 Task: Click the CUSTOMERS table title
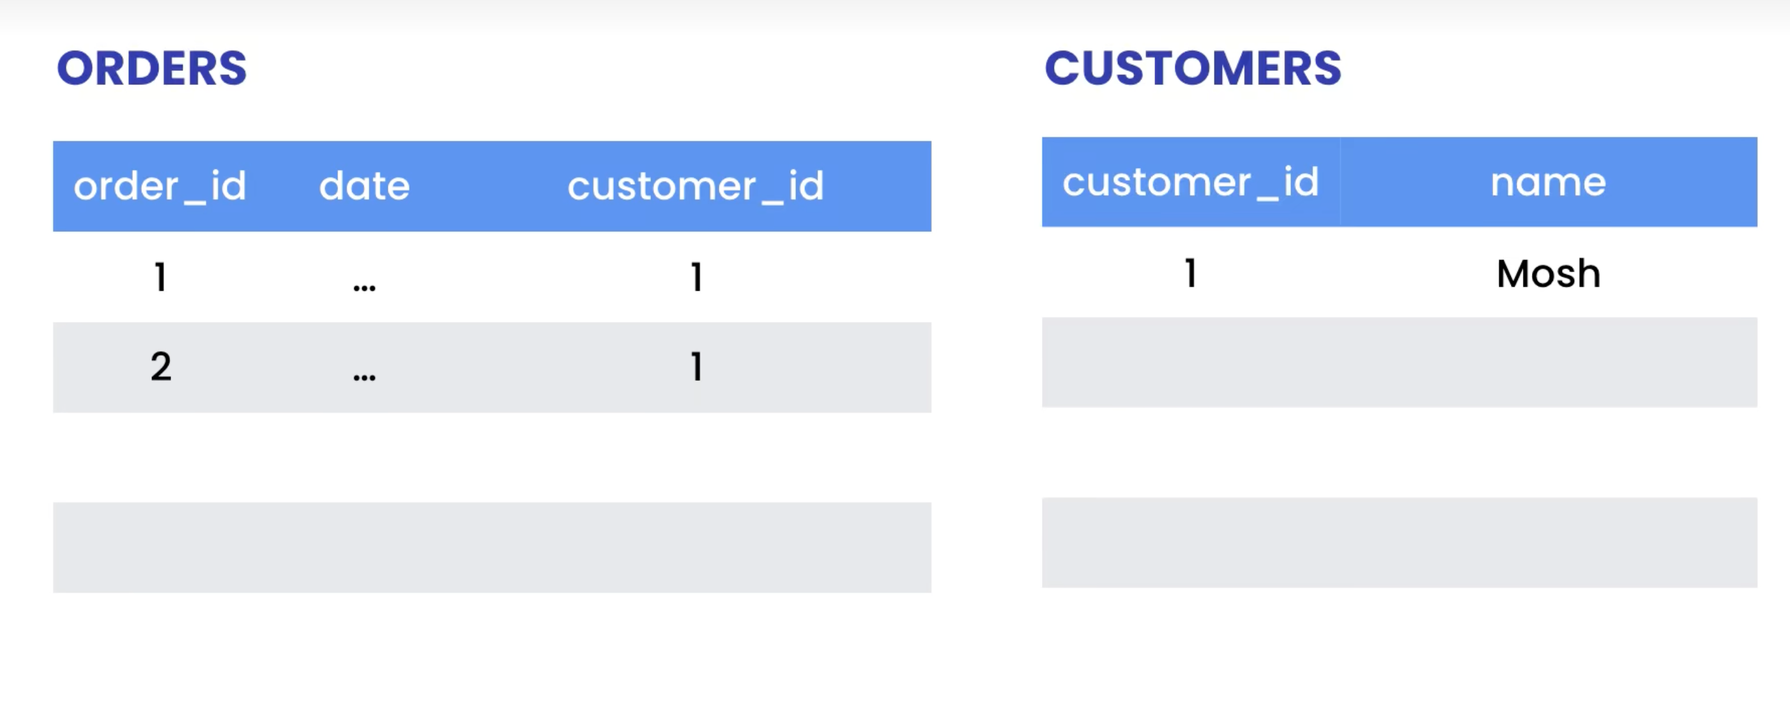tap(1193, 69)
